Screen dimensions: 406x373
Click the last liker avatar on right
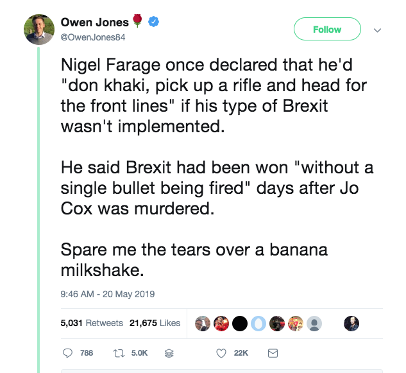(x=351, y=323)
